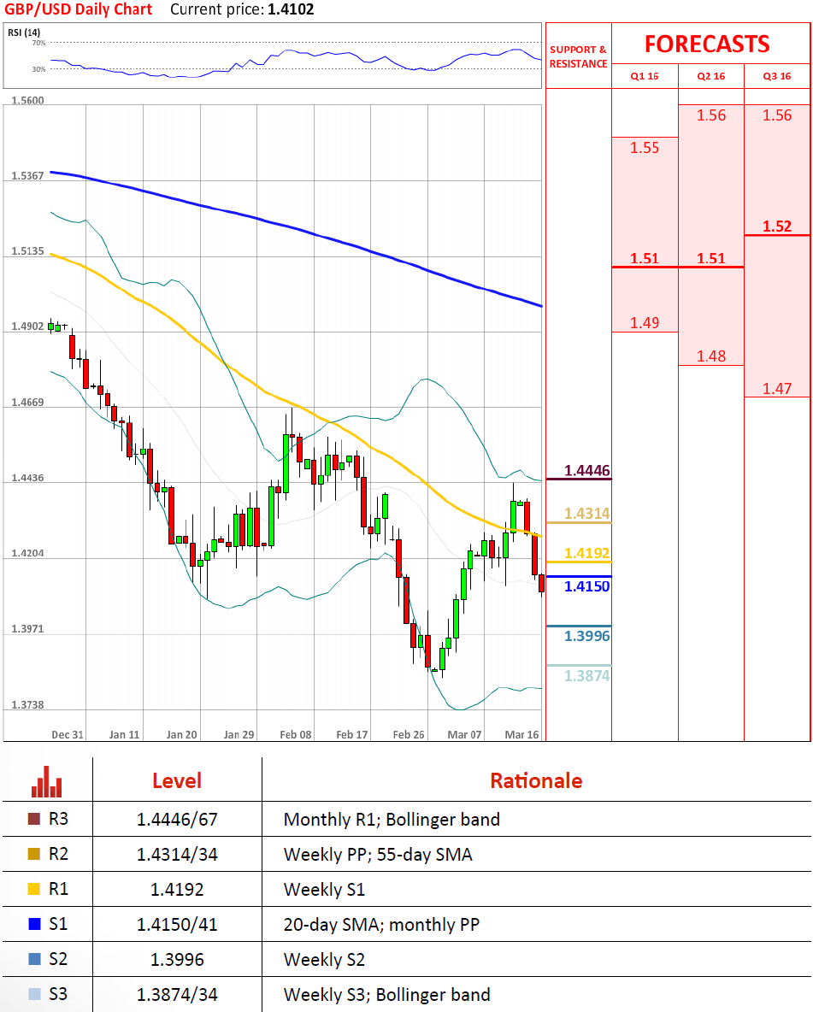The width and height of the screenshot is (813, 1012).
Task: Click the S2 steel blue swatch
Action: [34, 959]
